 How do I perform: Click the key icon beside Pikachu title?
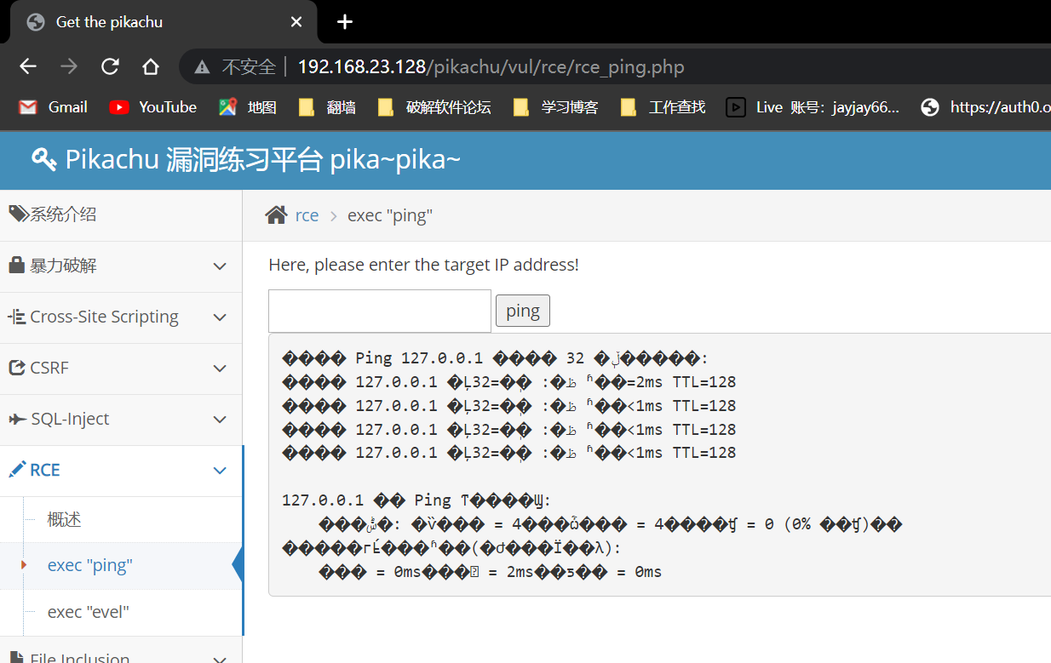tap(44, 159)
